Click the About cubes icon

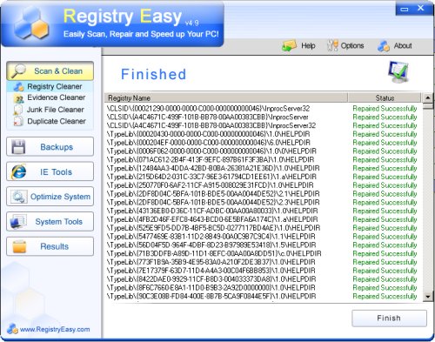pos(384,46)
